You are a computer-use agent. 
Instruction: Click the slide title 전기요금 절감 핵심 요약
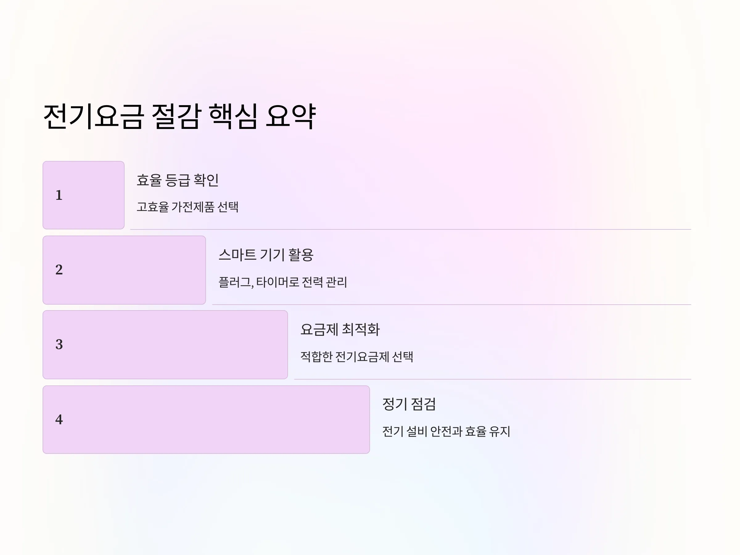click(180, 117)
